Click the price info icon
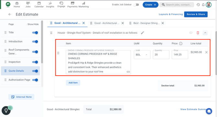Image resolution: width=217 pixels, height=117 pixels. 181,43
